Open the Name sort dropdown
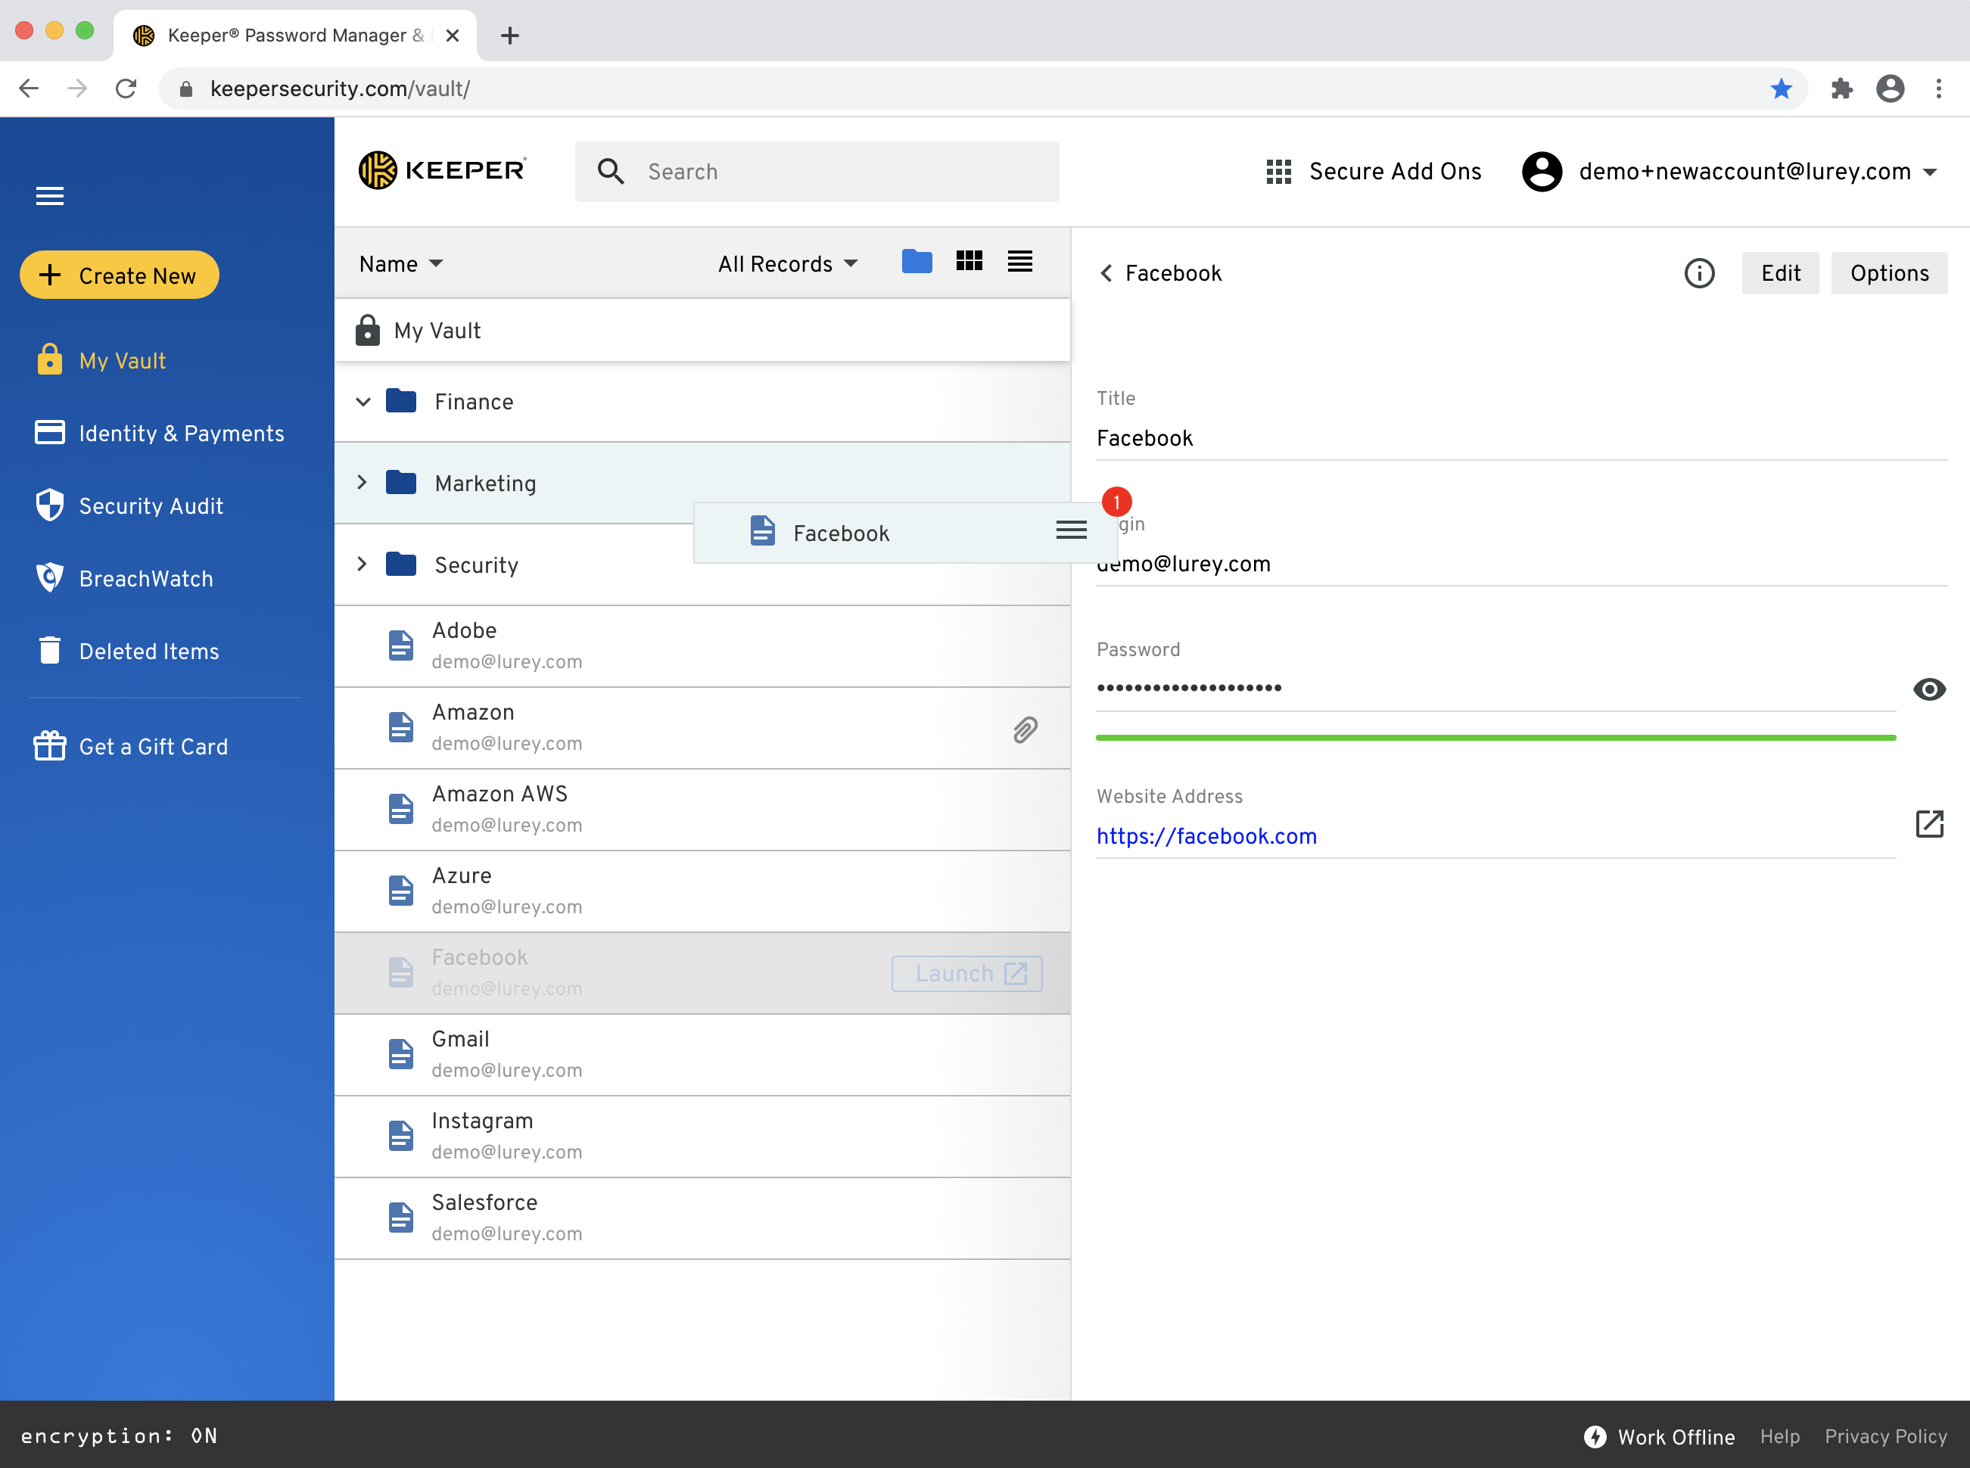The image size is (1970, 1468). click(401, 264)
